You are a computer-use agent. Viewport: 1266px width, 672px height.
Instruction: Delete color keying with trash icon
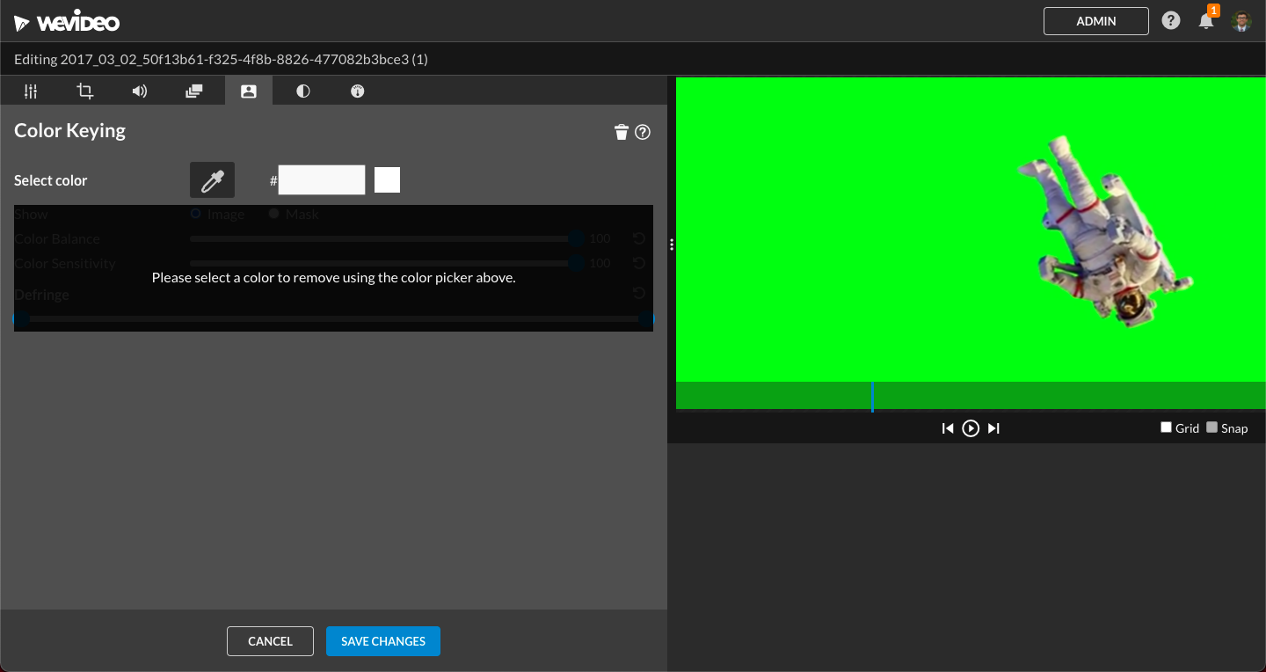coord(622,132)
